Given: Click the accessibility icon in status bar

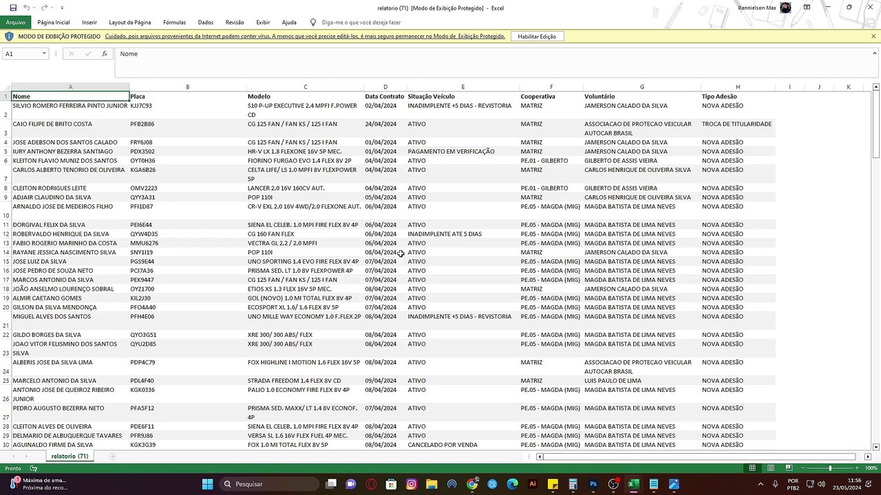Looking at the screenshot, I should coord(33,468).
